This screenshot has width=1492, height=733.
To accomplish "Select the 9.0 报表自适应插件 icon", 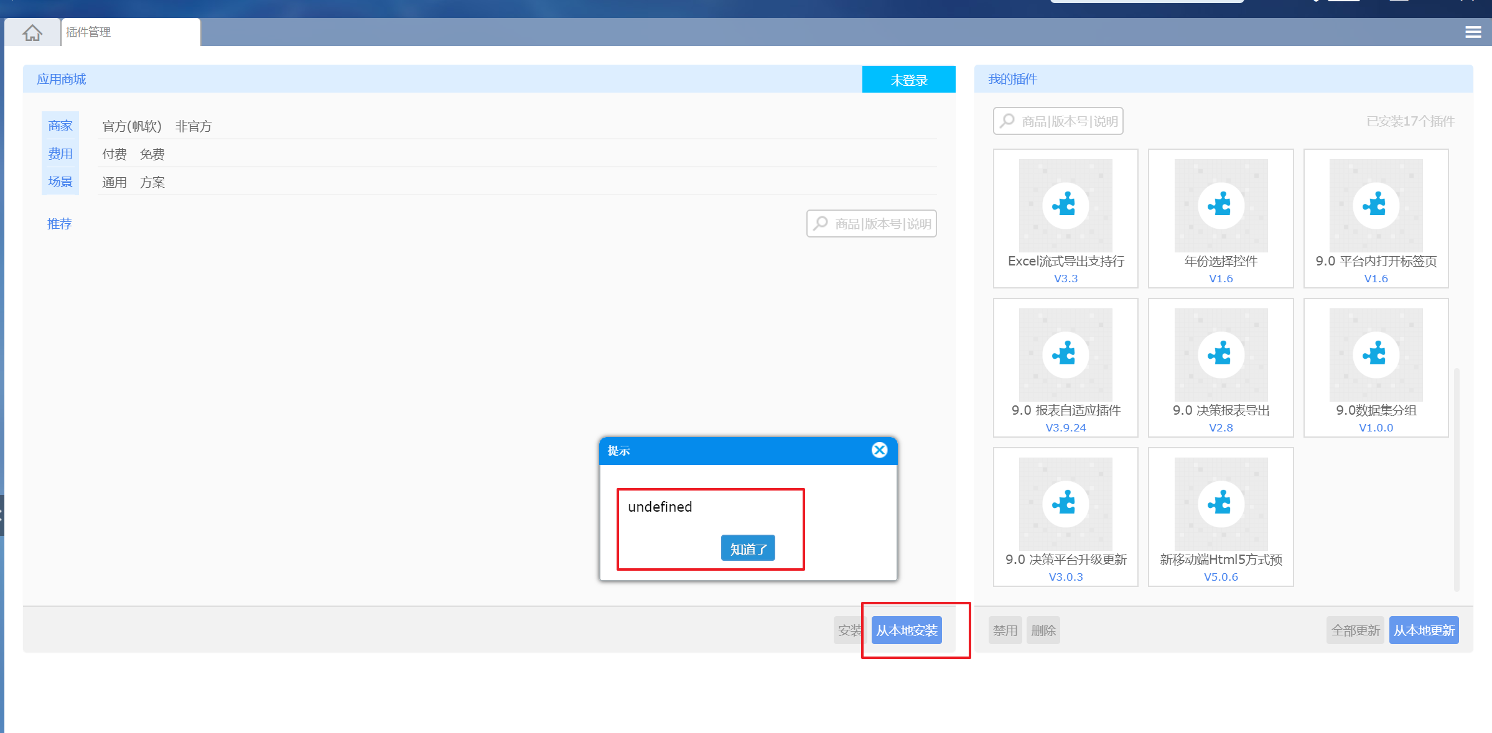I will tap(1065, 354).
